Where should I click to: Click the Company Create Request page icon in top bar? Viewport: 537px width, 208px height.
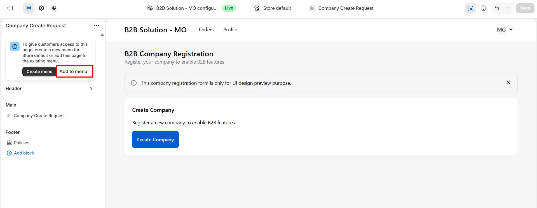pyautogui.click(x=312, y=8)
